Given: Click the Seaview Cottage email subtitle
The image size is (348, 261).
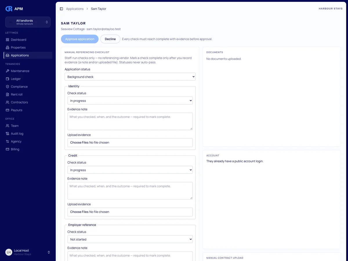Looking at the screenshot, I should pyautogui.click(x=91, y=29).
